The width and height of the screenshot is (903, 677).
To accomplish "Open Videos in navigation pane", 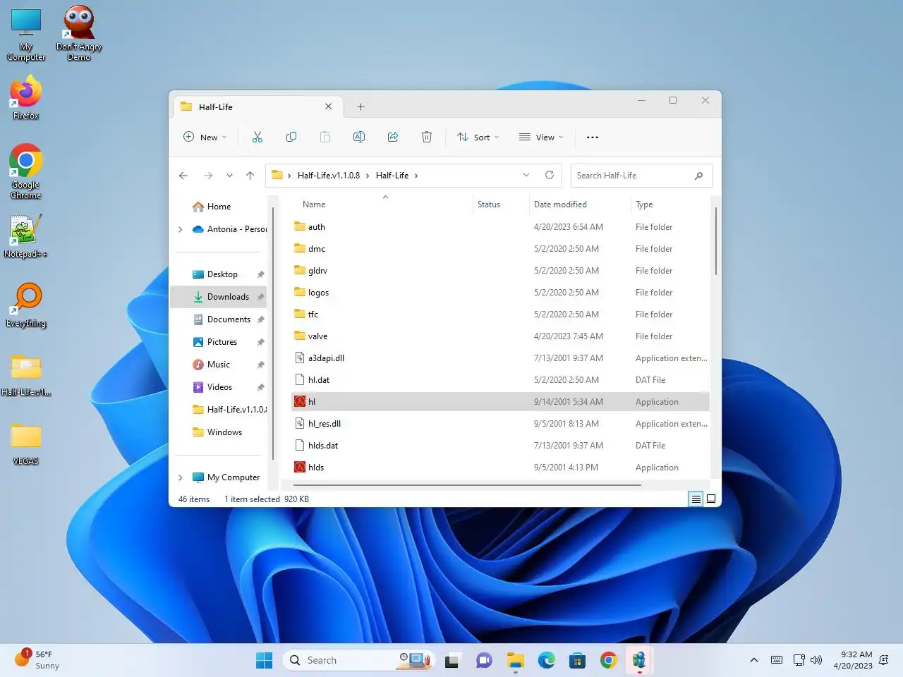I will click(x=219, y=387).
